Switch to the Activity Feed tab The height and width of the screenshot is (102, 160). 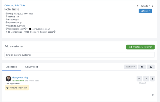click(x=32, y=67)
